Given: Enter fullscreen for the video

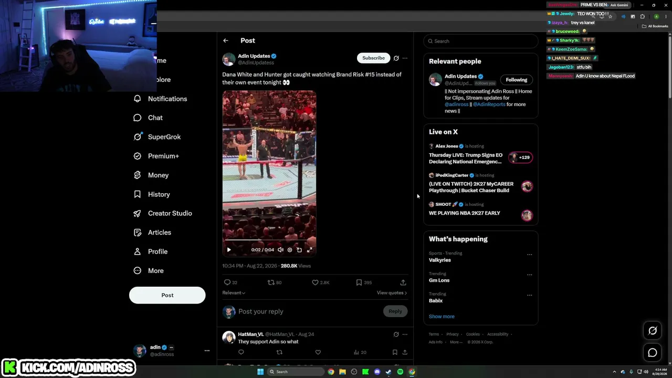Looking at the screenshot, I should click(x=309, y=250).
